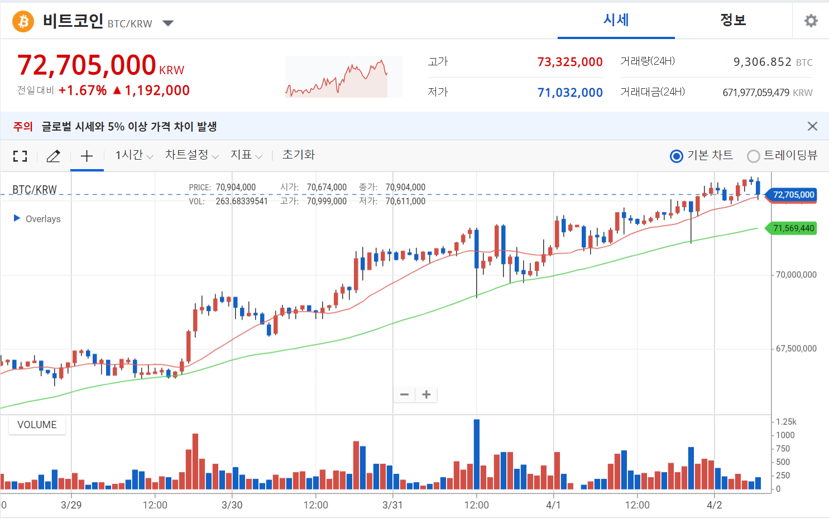Viewport: 829px width, 518px height.
Task: Click the 3/29 date axis label
Action: coord(71,505)
